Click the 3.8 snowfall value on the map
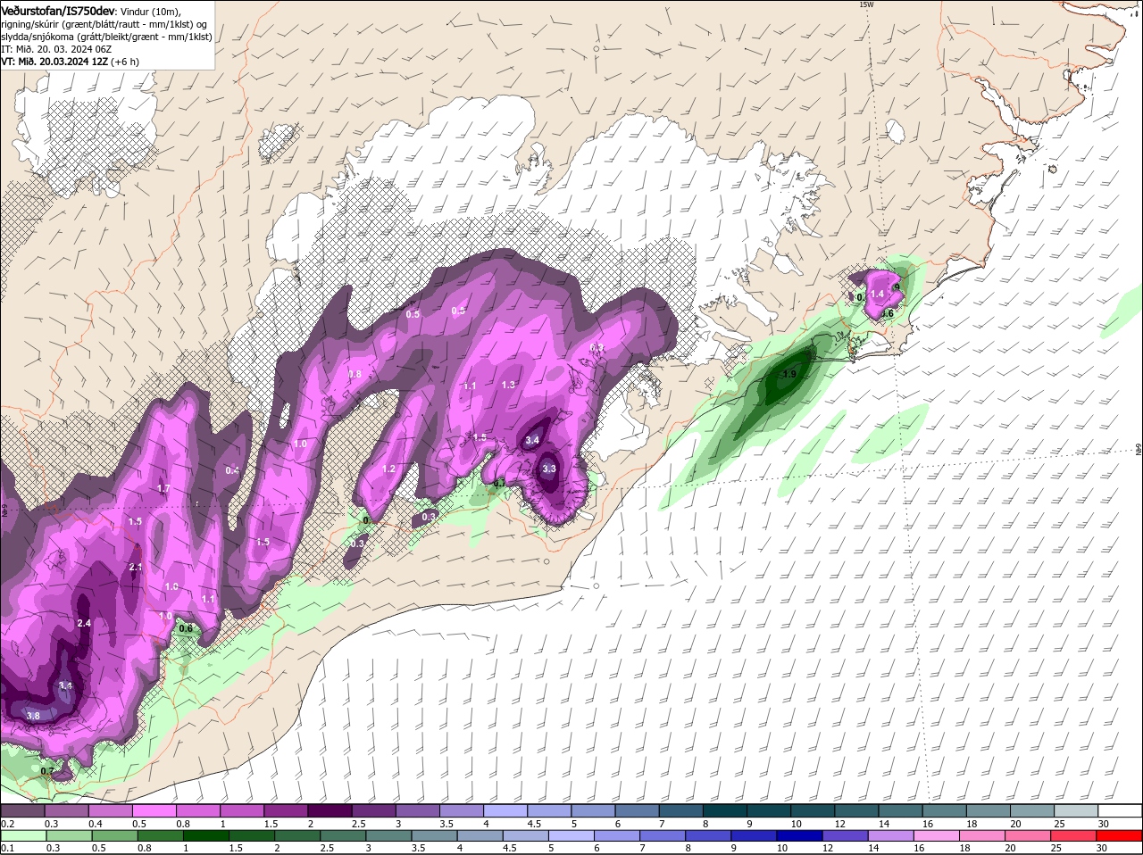The height and width of the screenshot is (855, 1143). (x=33, y=716)
